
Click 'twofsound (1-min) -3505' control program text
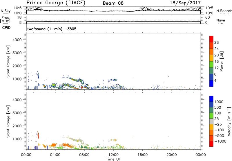(52, 29)
